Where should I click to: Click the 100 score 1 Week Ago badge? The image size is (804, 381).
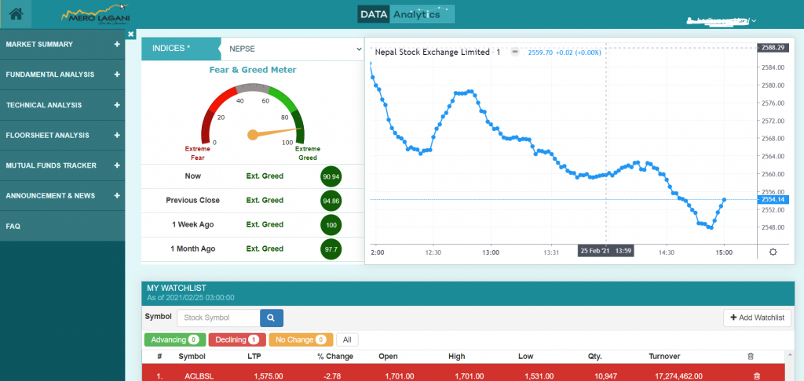coord(331,225)
